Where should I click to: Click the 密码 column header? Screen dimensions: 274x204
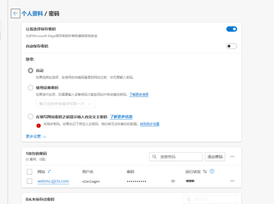point(131,172)
